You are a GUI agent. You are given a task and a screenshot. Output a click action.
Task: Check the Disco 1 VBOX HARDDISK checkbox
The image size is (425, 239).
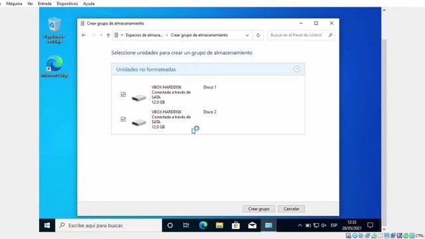click(x=123, y=94)
